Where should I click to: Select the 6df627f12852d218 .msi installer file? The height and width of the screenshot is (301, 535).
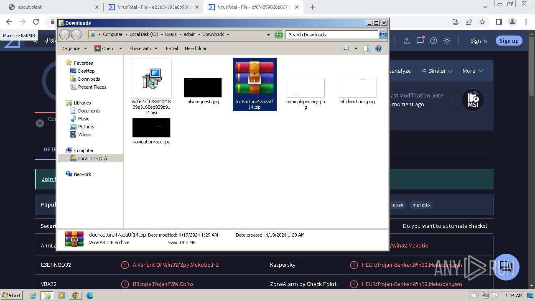point(151,87)
